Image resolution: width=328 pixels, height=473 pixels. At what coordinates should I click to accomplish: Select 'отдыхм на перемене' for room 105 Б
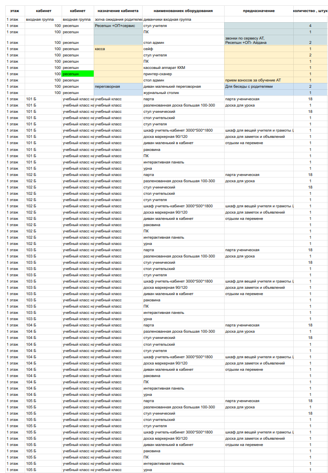click(x=259, y=445)
